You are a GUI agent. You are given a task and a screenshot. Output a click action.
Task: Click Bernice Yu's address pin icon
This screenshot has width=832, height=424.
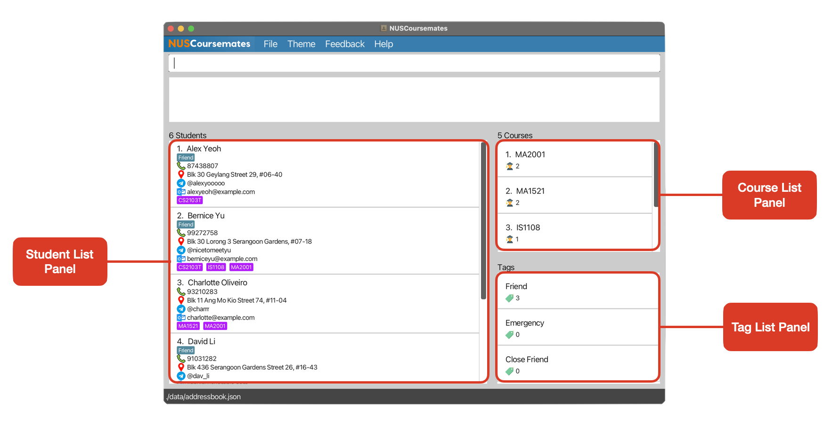[x=181, y=241]
